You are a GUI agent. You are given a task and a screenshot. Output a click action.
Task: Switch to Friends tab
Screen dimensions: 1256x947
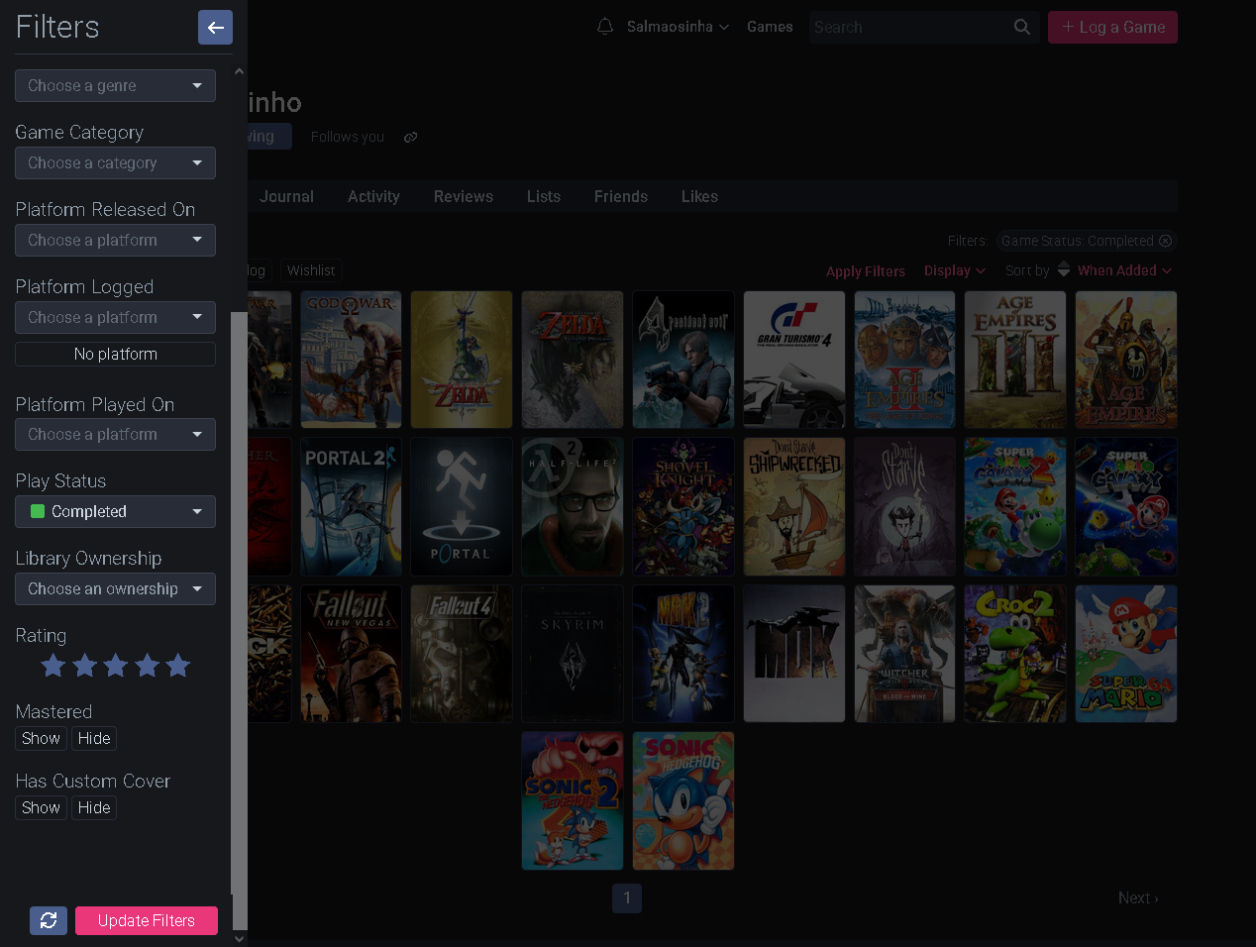pos(621,197)
